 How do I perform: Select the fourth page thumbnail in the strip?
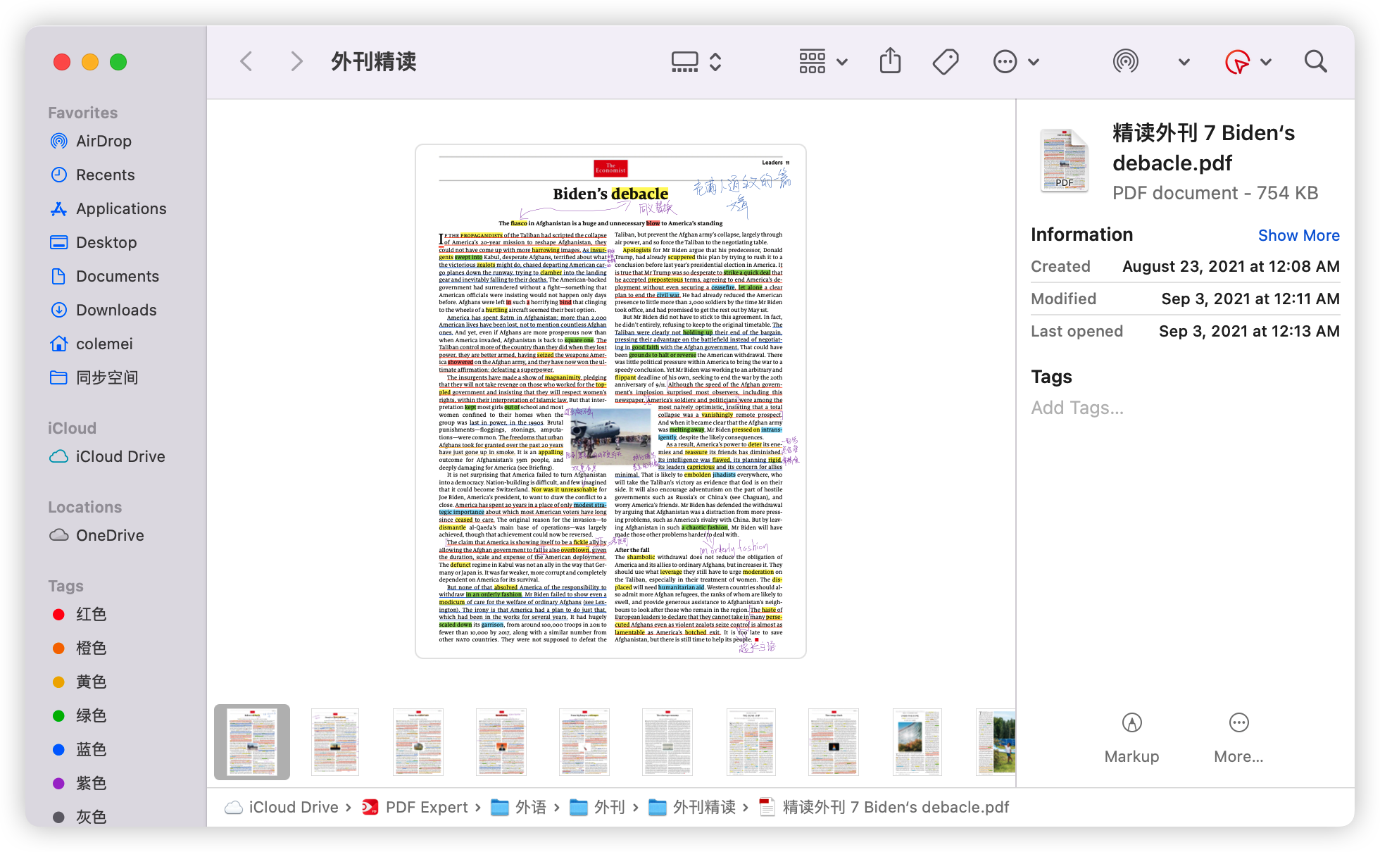(501, 742)
